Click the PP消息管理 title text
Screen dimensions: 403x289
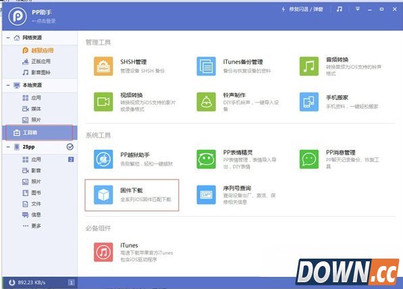pos(341,153)
